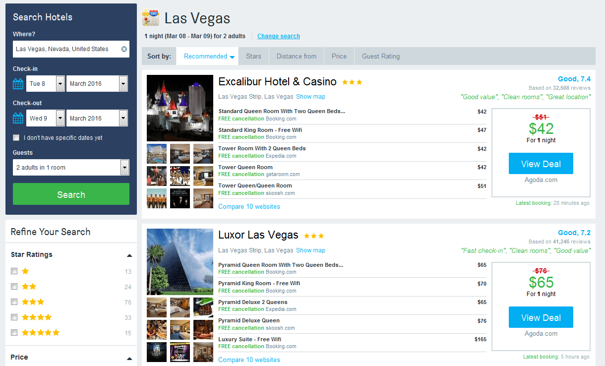Compare 10 websites for Excalibur

pyautogui.click(x=249, y=207)
